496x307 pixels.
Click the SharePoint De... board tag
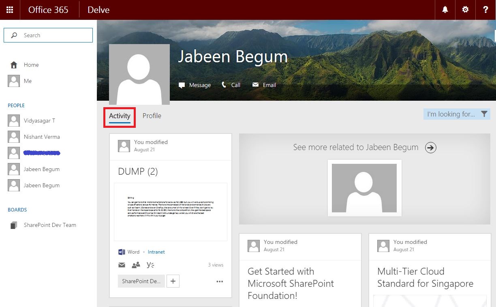pos(141,281)
